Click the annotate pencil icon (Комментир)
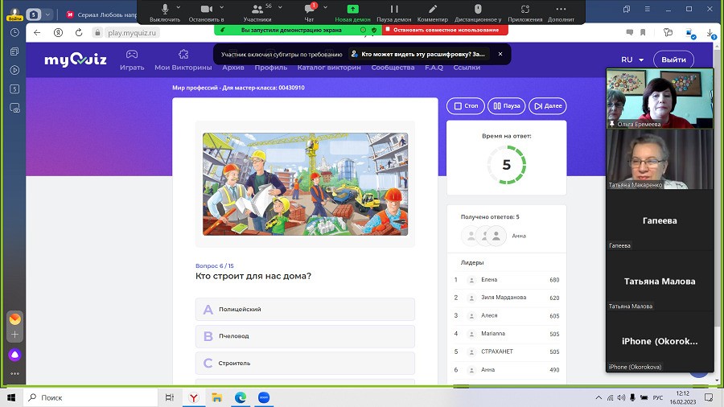The width and height of the screenshot is (724, 407). coord(433,11)
